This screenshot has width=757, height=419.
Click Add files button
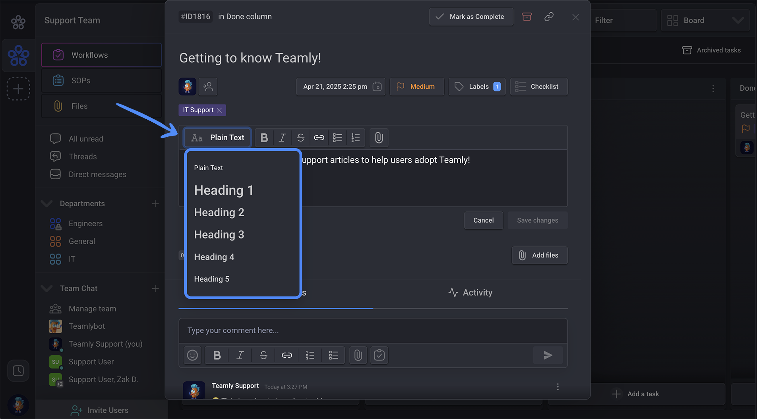click(539, 255)
